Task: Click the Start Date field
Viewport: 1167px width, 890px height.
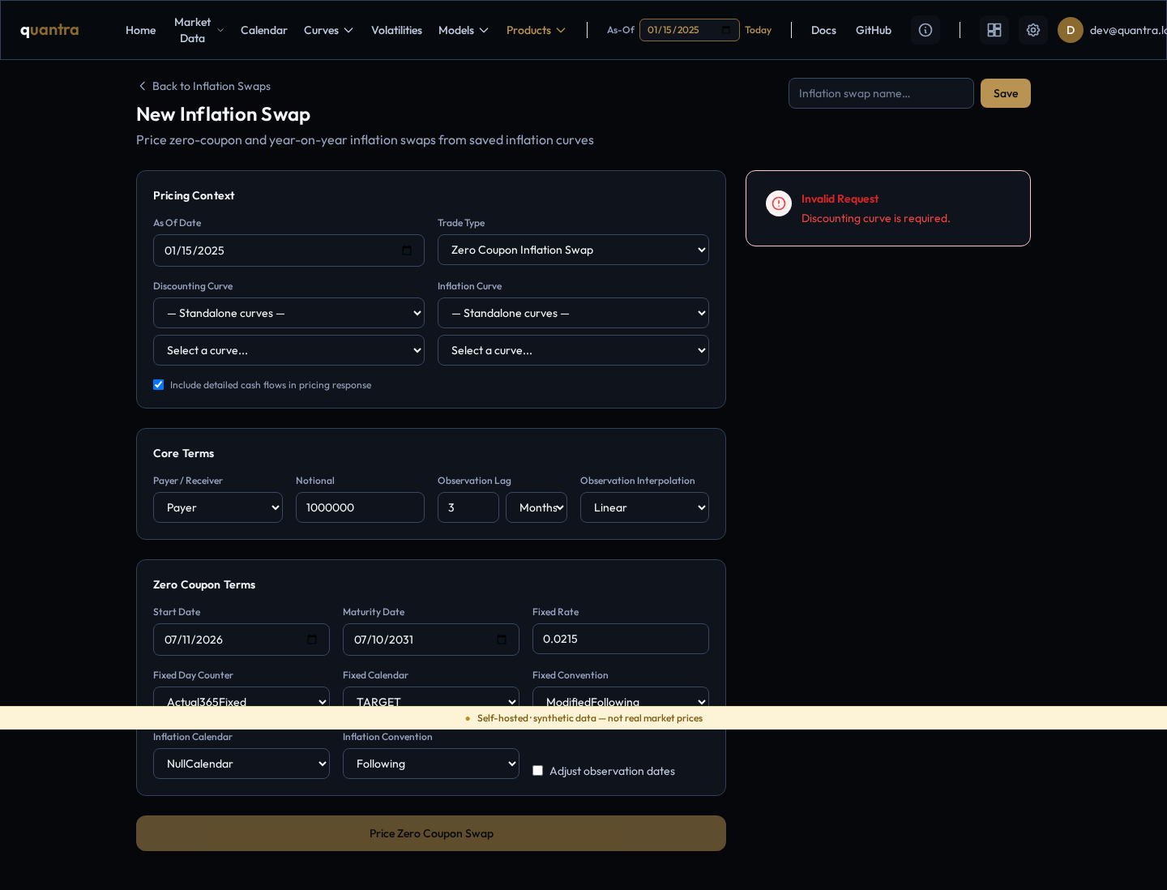Action: tap(242, 640)
